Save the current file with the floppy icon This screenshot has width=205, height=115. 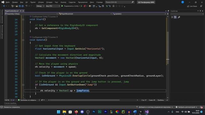20,6
